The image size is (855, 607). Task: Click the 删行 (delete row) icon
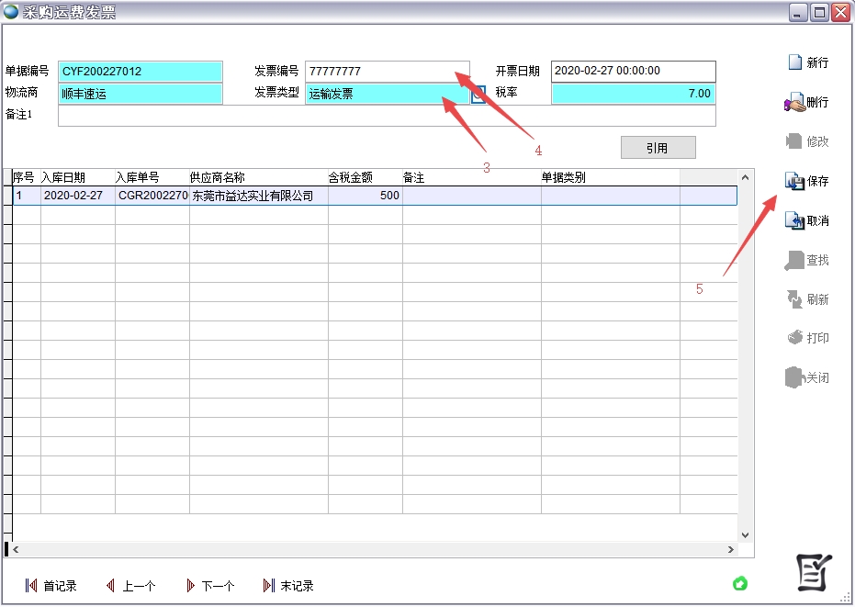point(794,103)
